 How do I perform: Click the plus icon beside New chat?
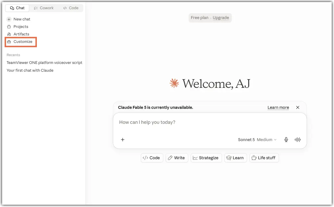[9, 19]
